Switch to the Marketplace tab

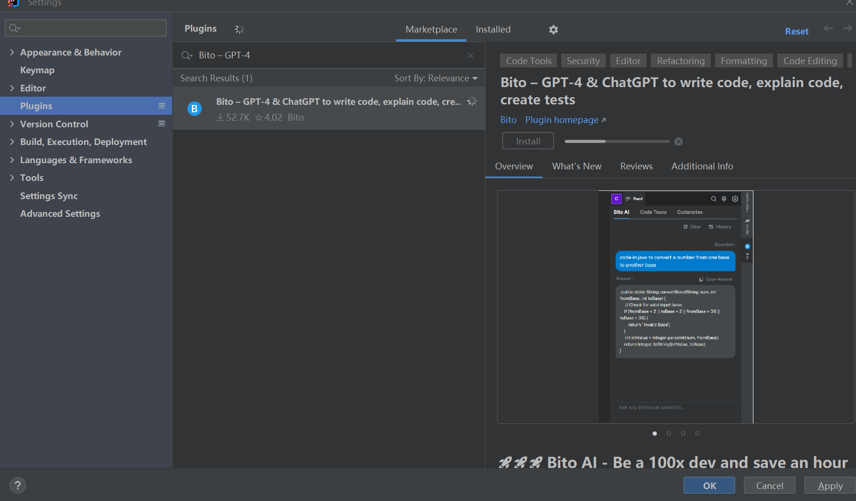(x=431, y=29)
